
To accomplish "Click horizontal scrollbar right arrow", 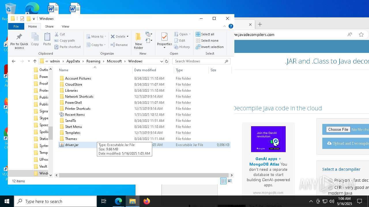I will click(x=231, y=175).
